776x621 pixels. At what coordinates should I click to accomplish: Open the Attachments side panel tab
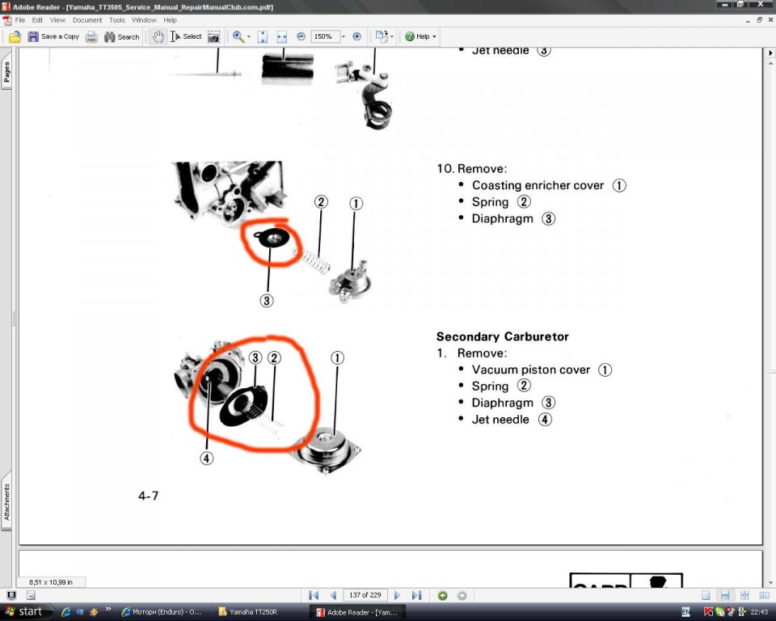tap(6, 502)
